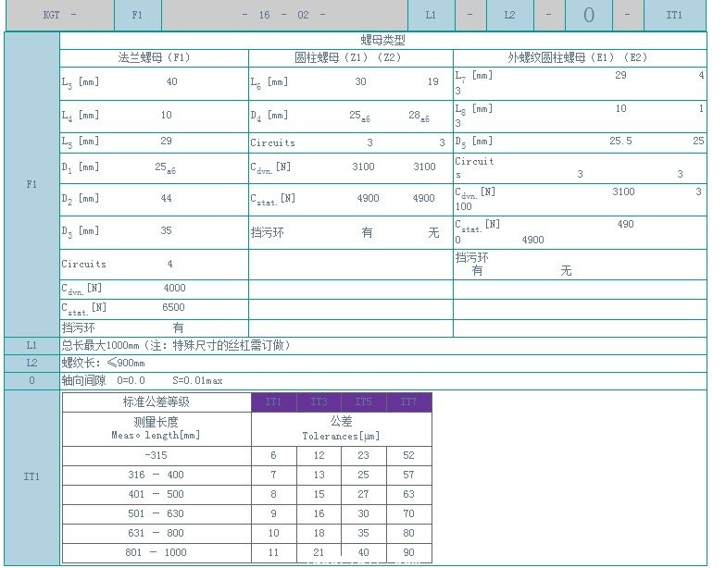Select the 法兰螺母 (F1) column heading
This screenshot has width=726, height=568.
pyautogui.click(x=154, y=57)
